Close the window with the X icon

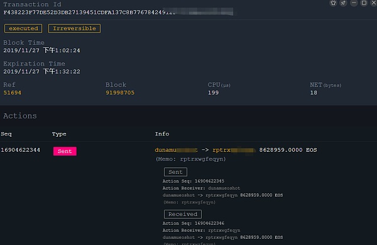point(374,3)
